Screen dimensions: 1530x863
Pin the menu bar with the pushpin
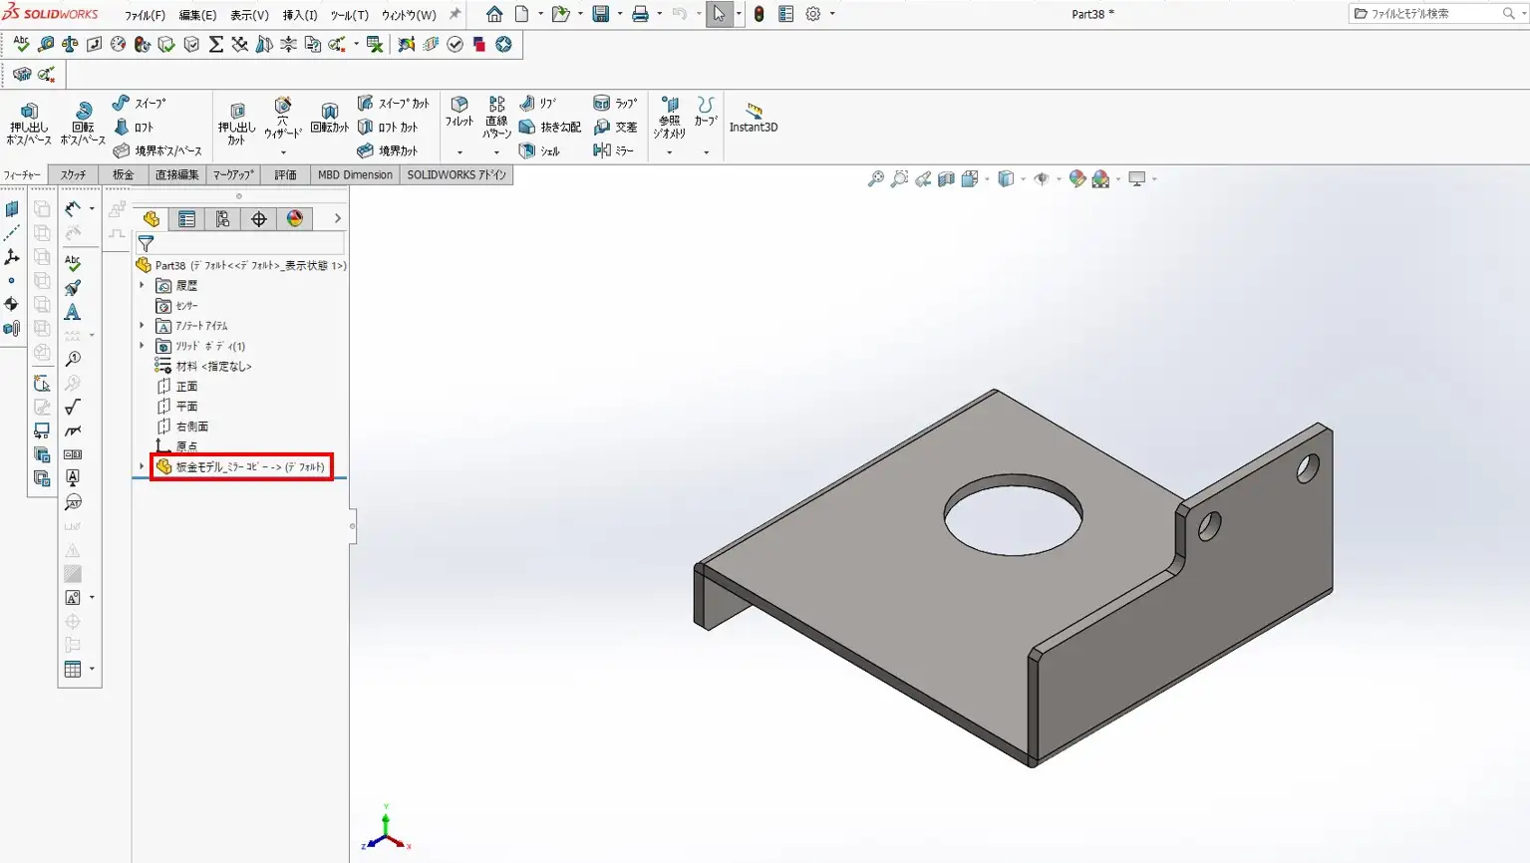pos(455,14)
